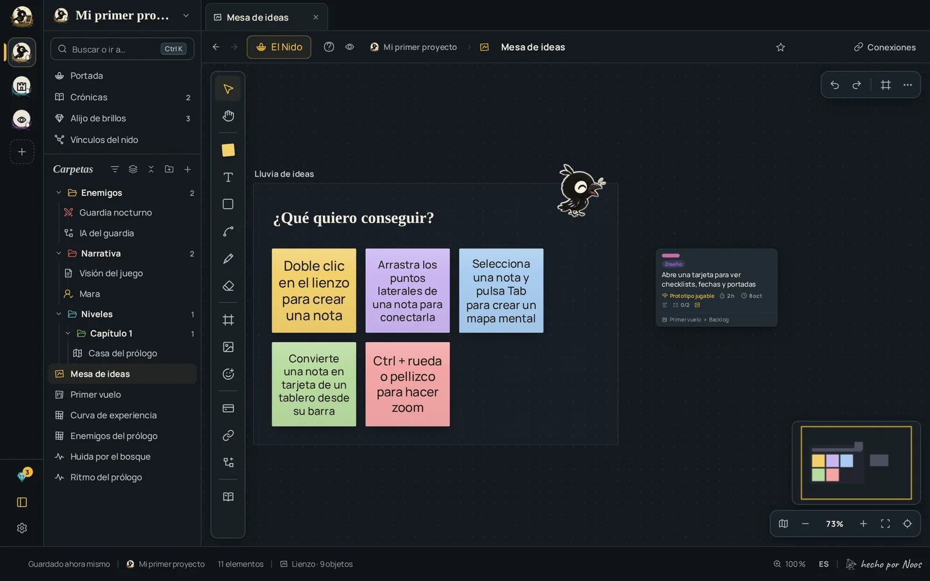The image size is (930, 581).
Task: Toggle the eye preview icon in header
Action: pos(349,47)
